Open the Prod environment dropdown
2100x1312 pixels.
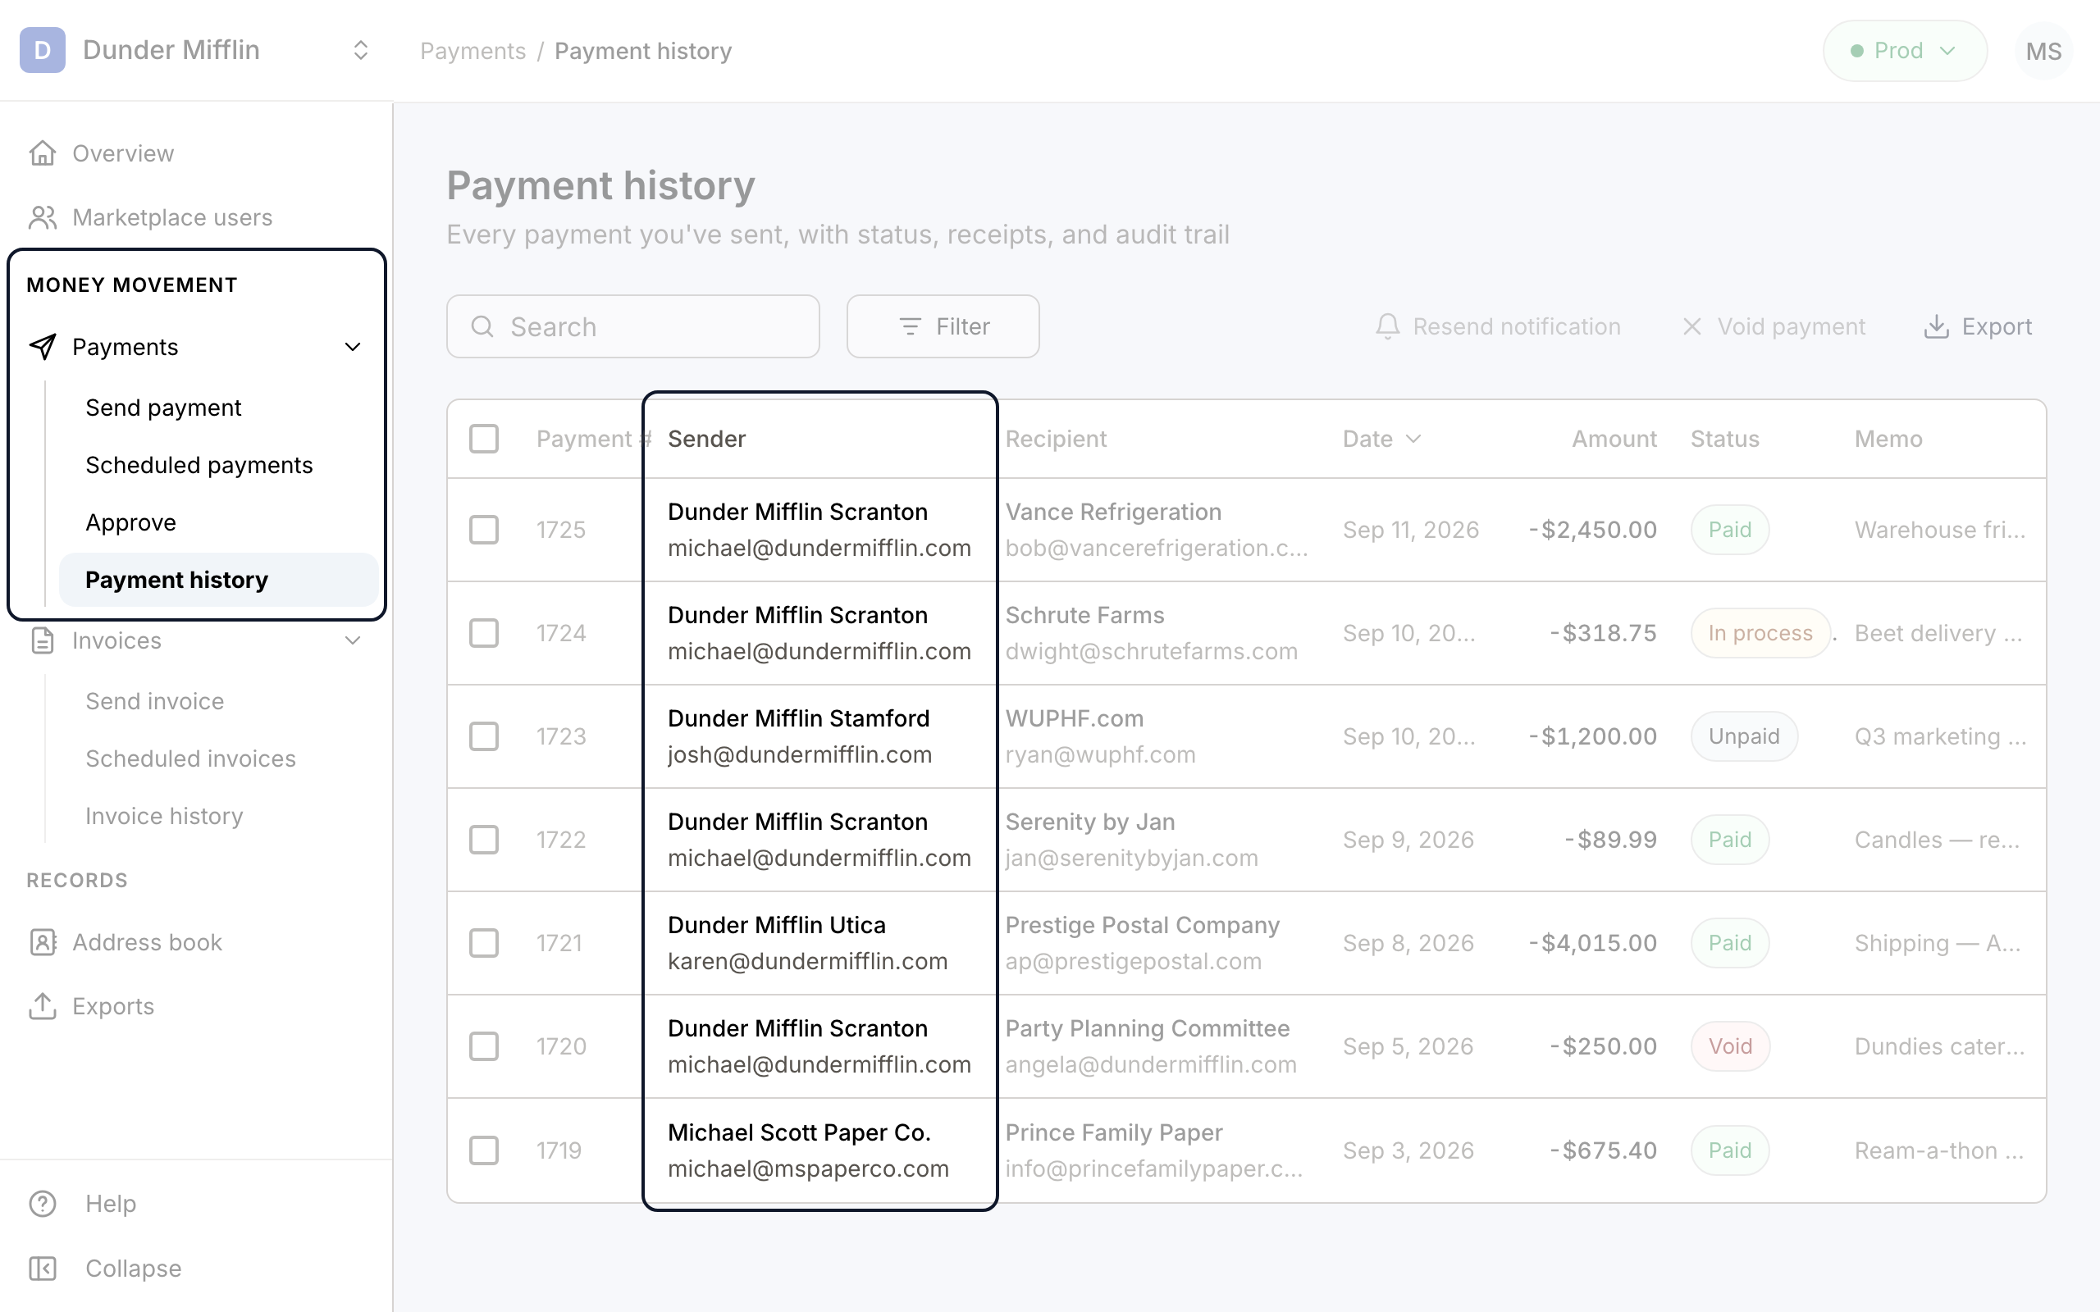click(1905, 50)
